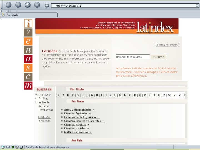Browse titles starting with P
The width and height of the screenshot is (200, 150).
pyautogui.click(x=135, y=95)
